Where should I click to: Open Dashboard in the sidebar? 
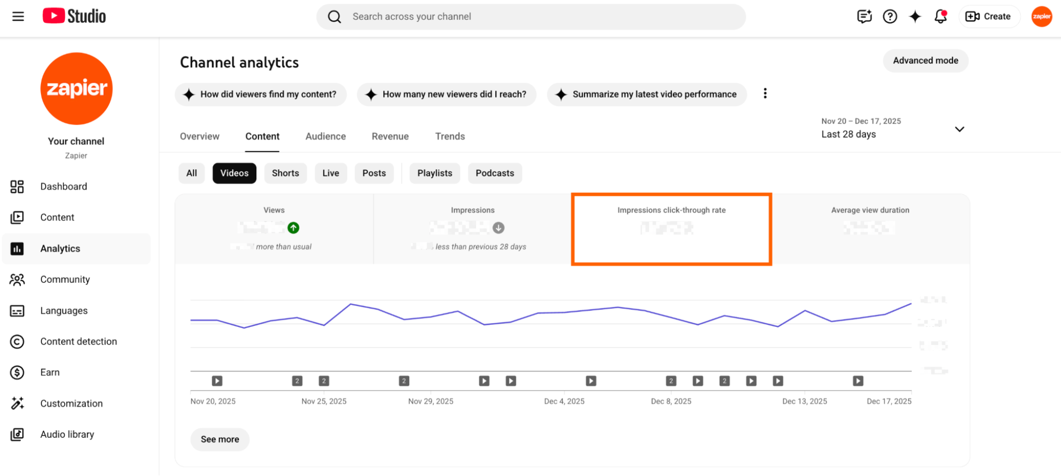(76, 186)
